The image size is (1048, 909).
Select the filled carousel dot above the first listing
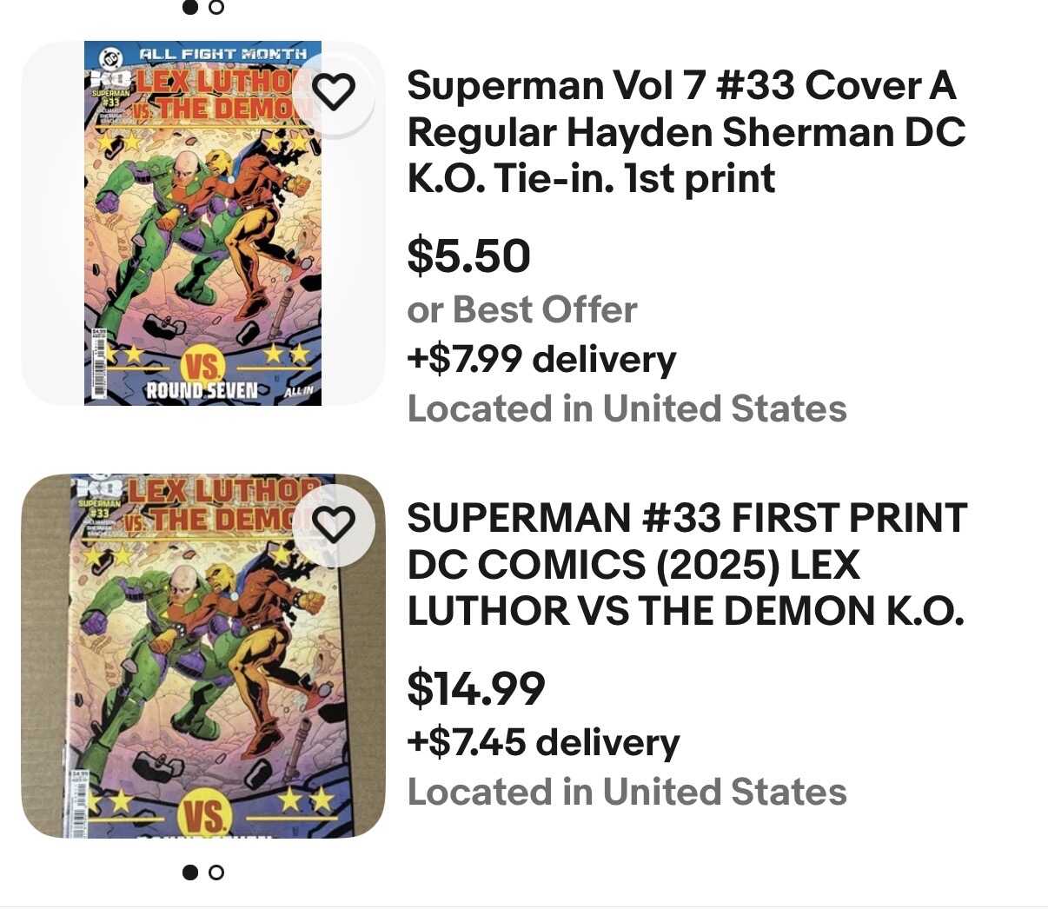190,8
